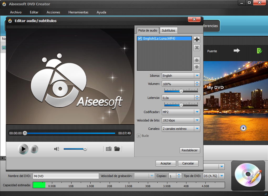Move audio track down with arrow icon
Image resolution: width=268 pixels, height=196 pixels.
(x=197, y=67)
